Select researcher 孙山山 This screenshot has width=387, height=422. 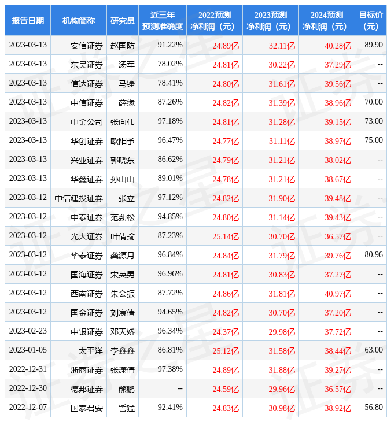pos(123,180)
